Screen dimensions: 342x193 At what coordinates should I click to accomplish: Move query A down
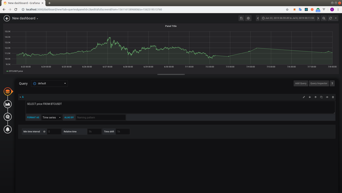310,97
